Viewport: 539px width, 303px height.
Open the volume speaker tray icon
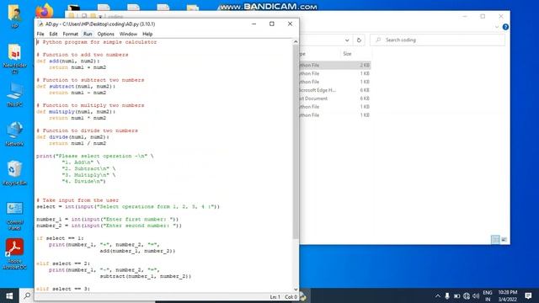(x=476, y=295)
